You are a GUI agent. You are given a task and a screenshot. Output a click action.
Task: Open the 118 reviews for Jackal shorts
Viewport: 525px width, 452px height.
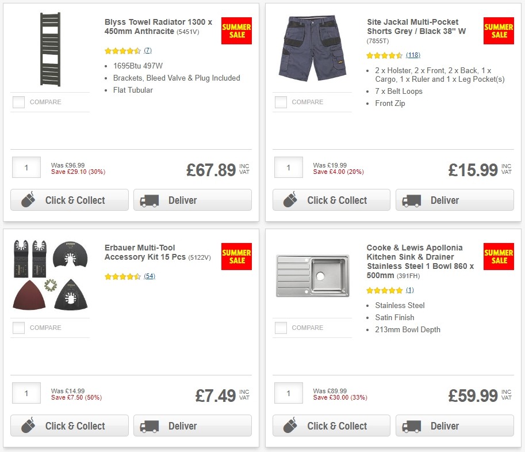pos(415,55)
